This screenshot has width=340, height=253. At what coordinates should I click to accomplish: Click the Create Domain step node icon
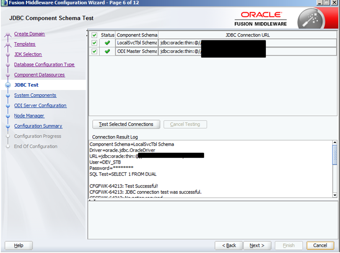pos(8,35)
